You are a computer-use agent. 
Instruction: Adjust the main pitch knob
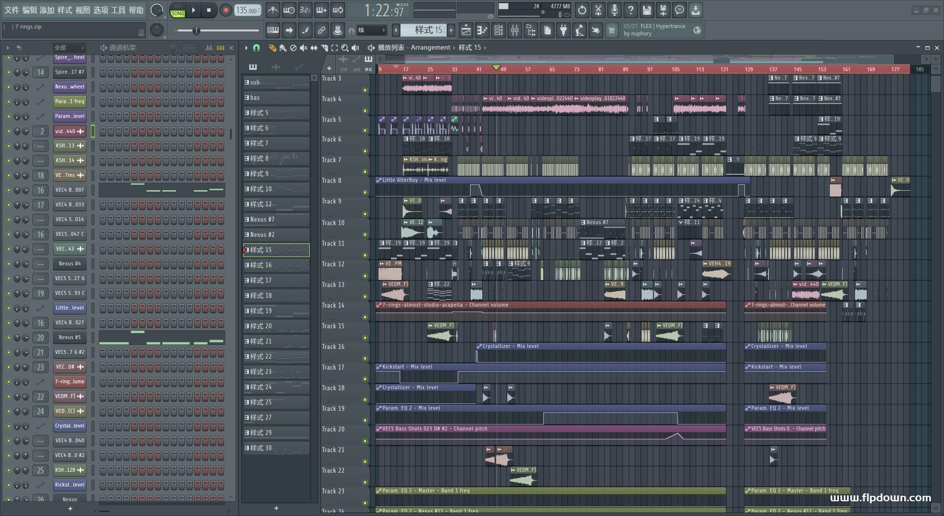click(156, 30)
